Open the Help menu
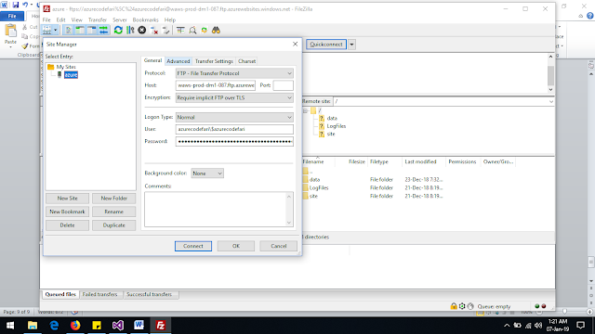Viewport: 595px width, 334px height. tap(169, 19)
